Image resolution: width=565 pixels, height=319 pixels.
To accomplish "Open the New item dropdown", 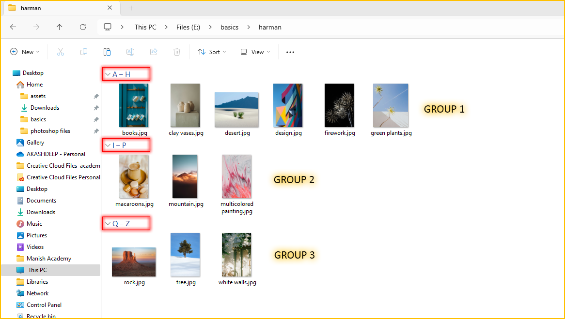I will coord(25,52).
